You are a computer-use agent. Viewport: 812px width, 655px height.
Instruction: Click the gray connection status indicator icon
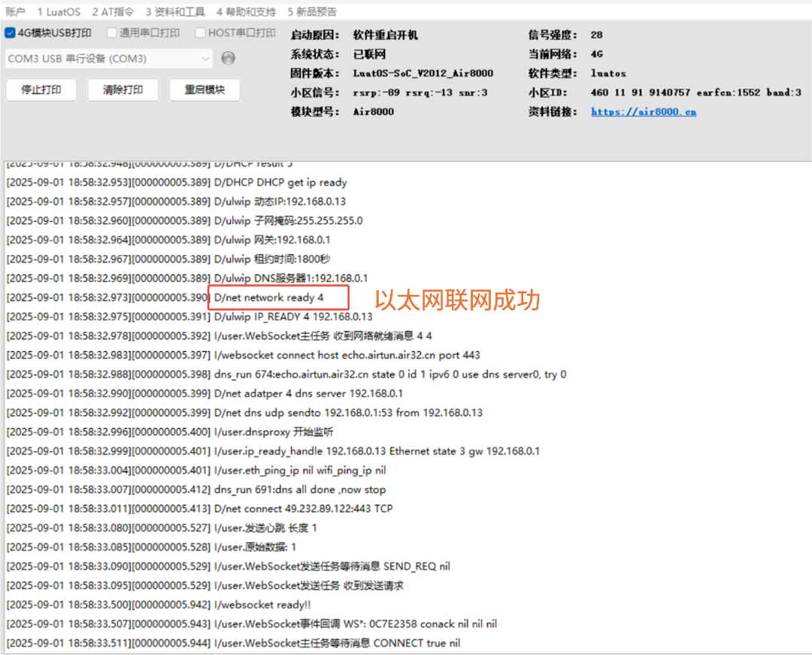pyautogui.click(x=228, y=58)
